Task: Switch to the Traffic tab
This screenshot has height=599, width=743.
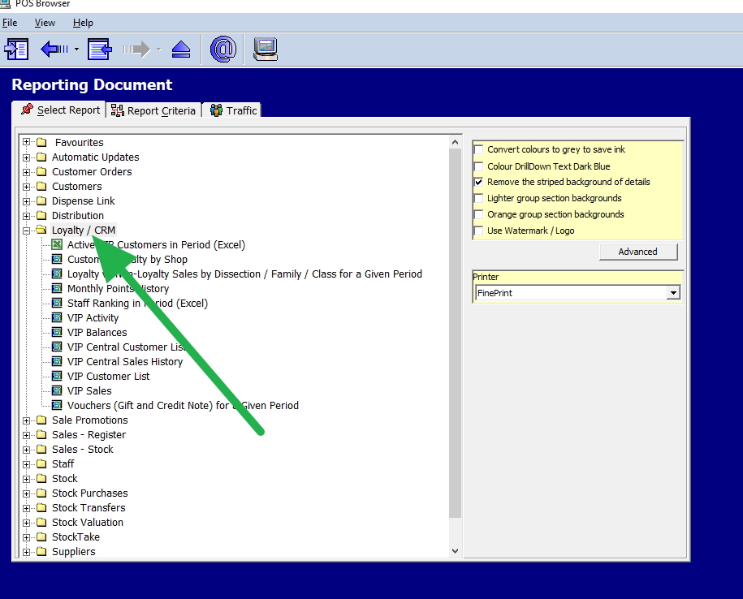Action: (232, 110)
